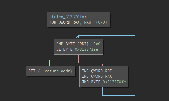Click the edge between XOR and CMP blocks
The image size is (169, 101).
point(76,32)
